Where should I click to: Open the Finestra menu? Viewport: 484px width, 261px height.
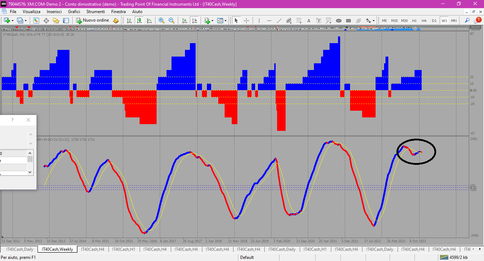tap(118, 12)
